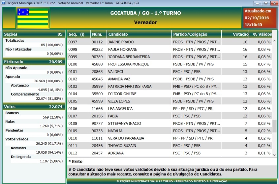Select candidate row VALDECI
279x184 pixels.
170,71
